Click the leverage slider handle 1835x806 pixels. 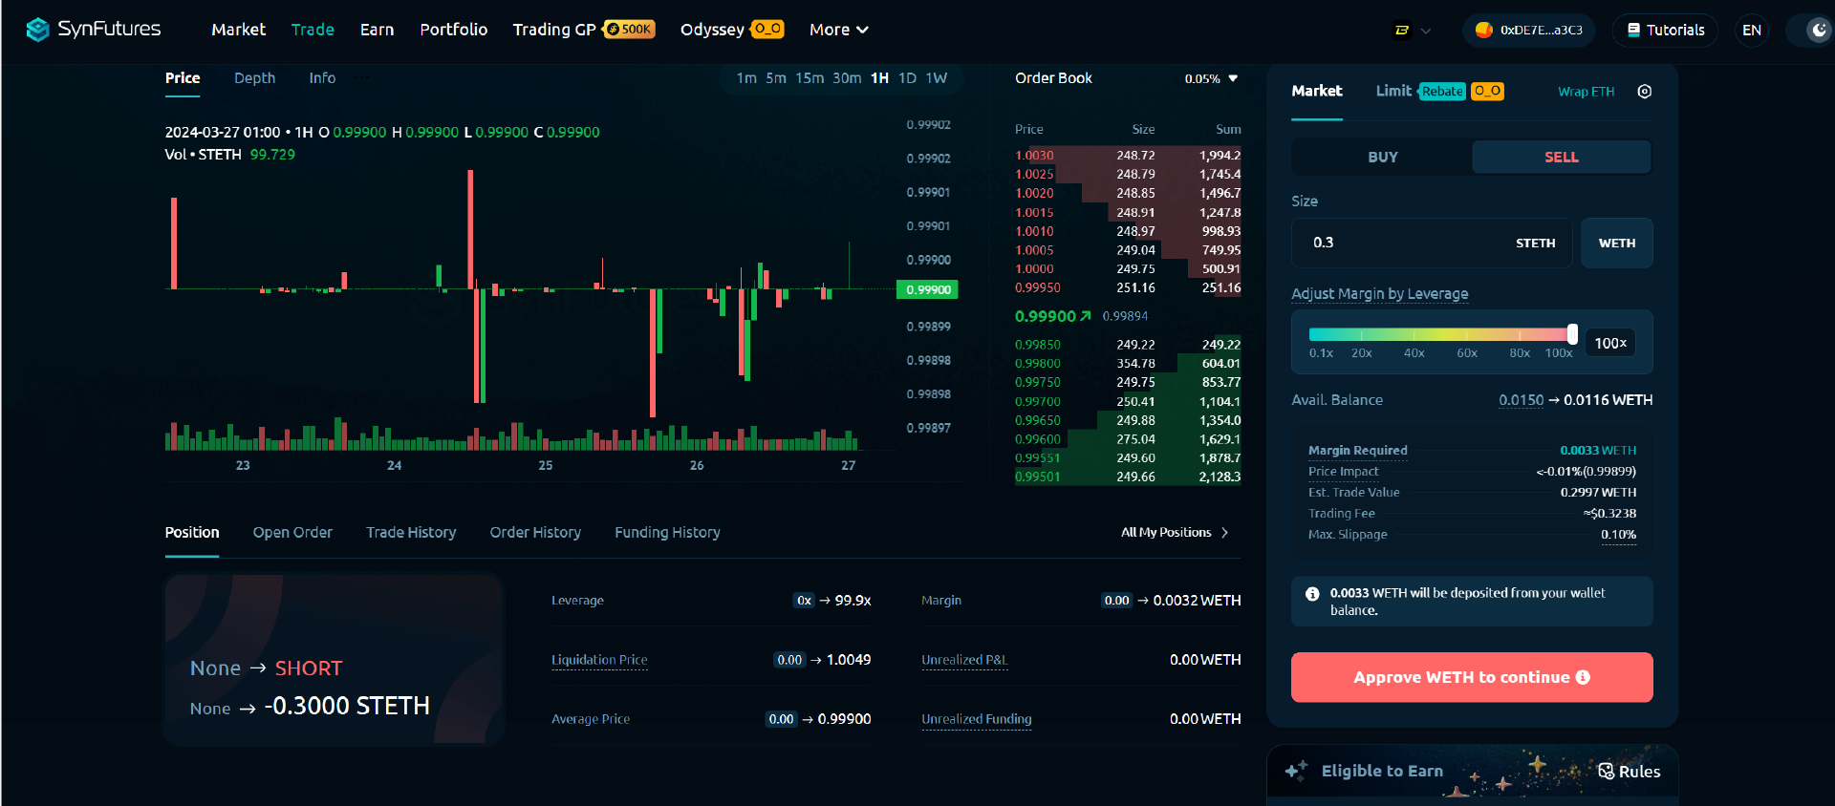click(x=1572, y=334)
